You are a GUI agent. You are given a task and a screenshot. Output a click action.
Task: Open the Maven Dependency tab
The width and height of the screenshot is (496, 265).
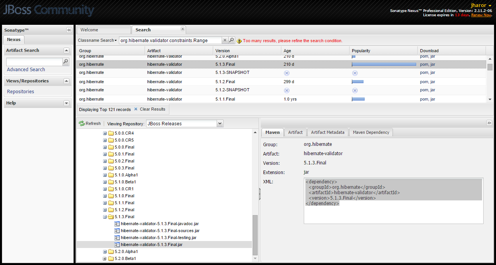coord(371,132)
